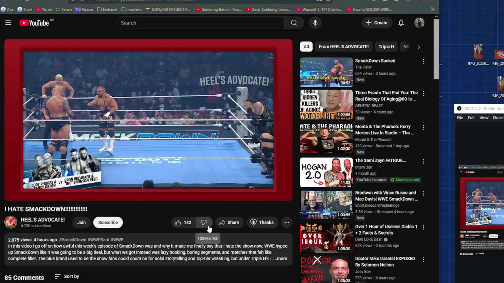Subscribe to HEEL'S ADVOCATE!
Image resolution: width=504 pixels, height=283 pixels.
tap(108, 222)
